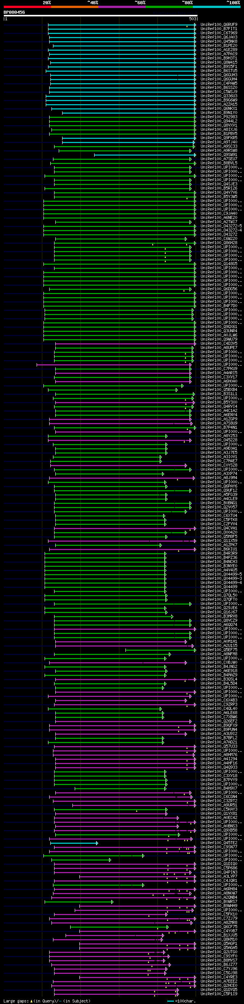The width and height of the screenshot is (244, 1004).
Task: Click the UniRef100_Q9UF12 label
Action: [219, 490]
